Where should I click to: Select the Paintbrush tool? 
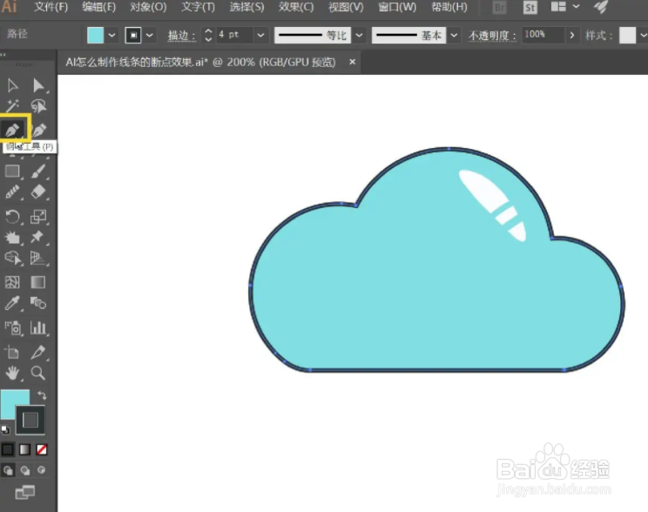[x=38, y=171]
